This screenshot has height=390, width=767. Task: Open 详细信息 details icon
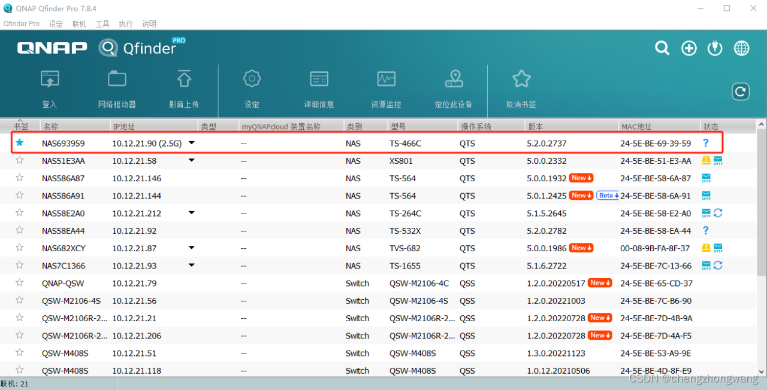(319, 80)
